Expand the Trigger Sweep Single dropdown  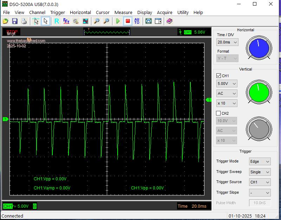point(260,172)
